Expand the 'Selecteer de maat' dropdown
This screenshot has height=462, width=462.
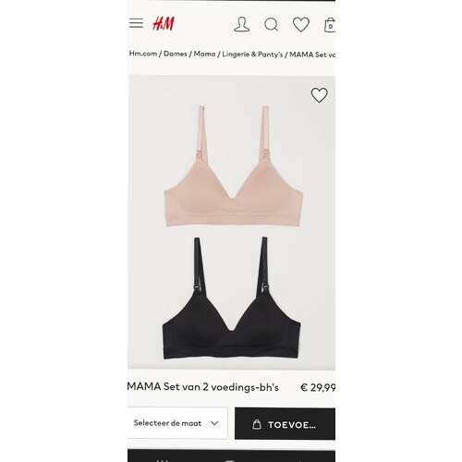point(177,423)
